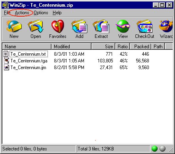
Task: Sort by the Size column header
Action: tap(103, 47)
